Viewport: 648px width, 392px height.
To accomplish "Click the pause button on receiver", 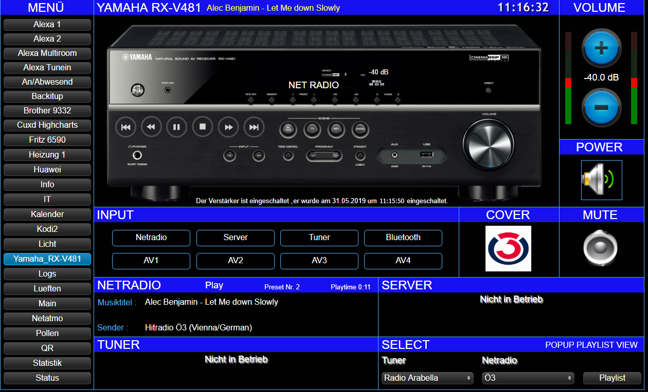I will click(177, 127).
